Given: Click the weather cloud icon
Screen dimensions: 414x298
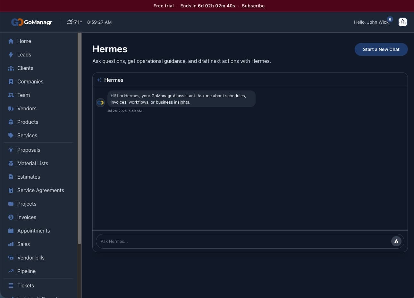Looking at the screenshot, I should click(x=70, y=22).
